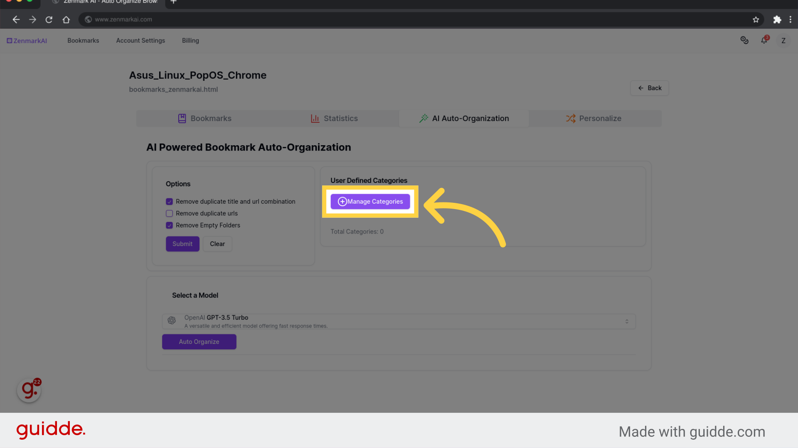Click the AI Auto-Organization tab
798x448 pixels.
[x=464, y=118]
